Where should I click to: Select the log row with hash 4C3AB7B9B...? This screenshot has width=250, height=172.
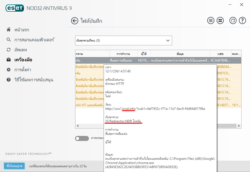[158, 60]
